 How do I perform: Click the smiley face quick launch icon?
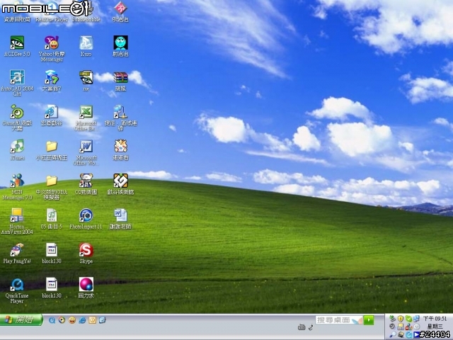coord(72,320)
